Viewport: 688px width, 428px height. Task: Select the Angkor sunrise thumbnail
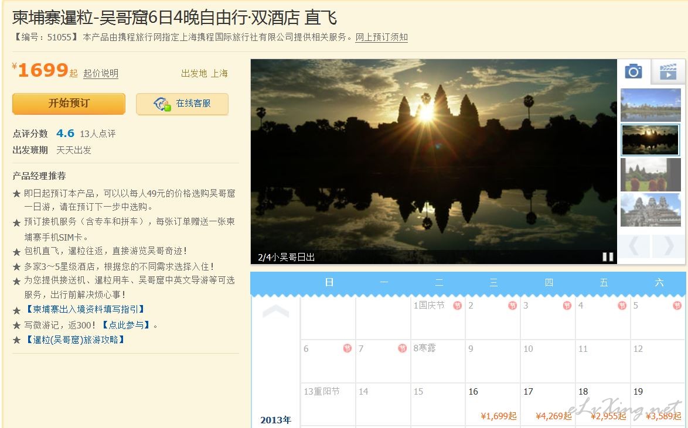coord(650,140)
